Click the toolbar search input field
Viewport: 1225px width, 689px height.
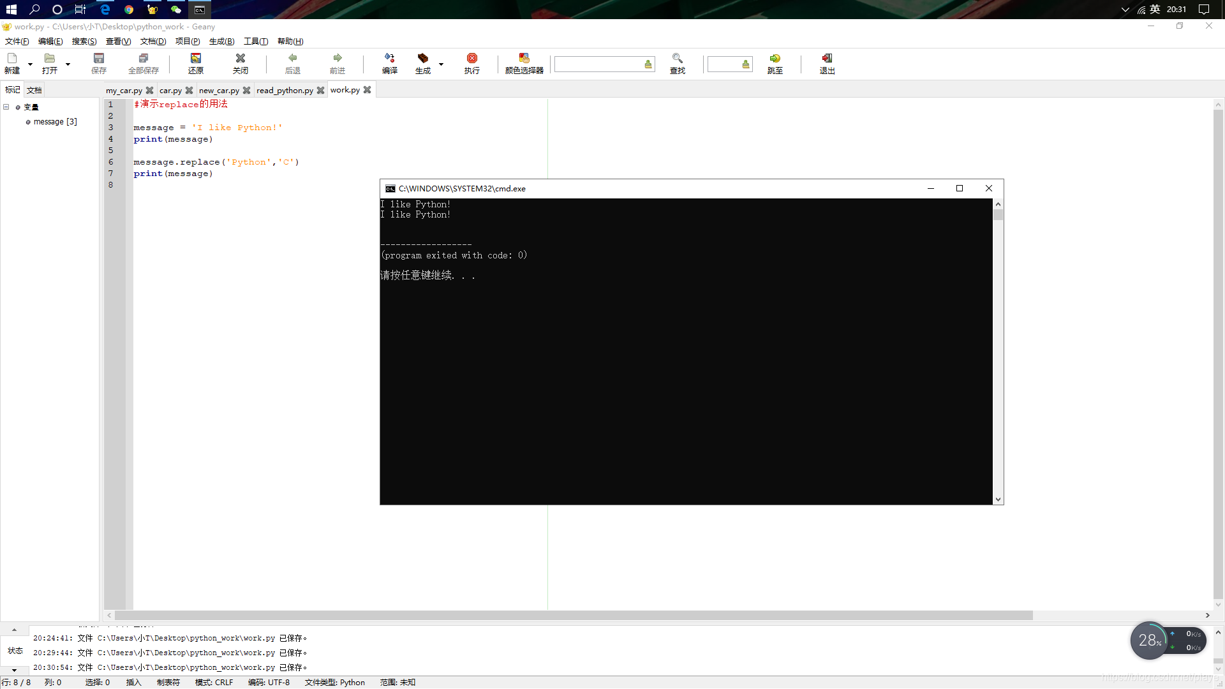(x=598, y=64)
